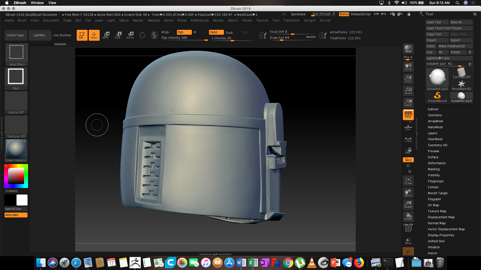Open the Stroke menu
This screenshot has width=481, height=270.
coord(247,20)
